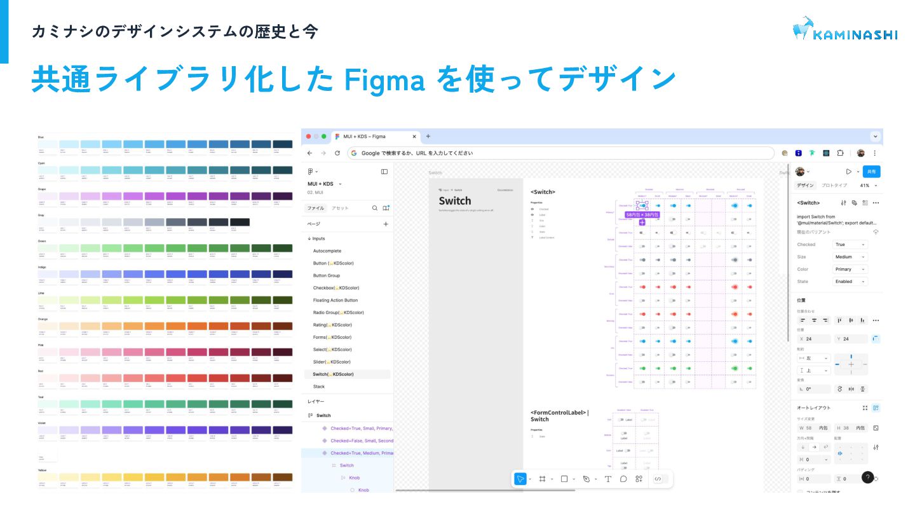Open the State Enabled dropdown
The height and width of the screenshot is (515, 915).
(x=850, y=281)
